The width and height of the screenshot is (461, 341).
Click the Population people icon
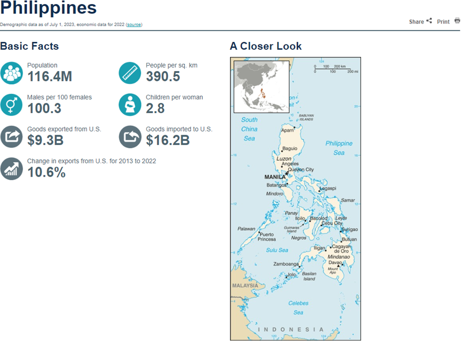tap(11, 73)
